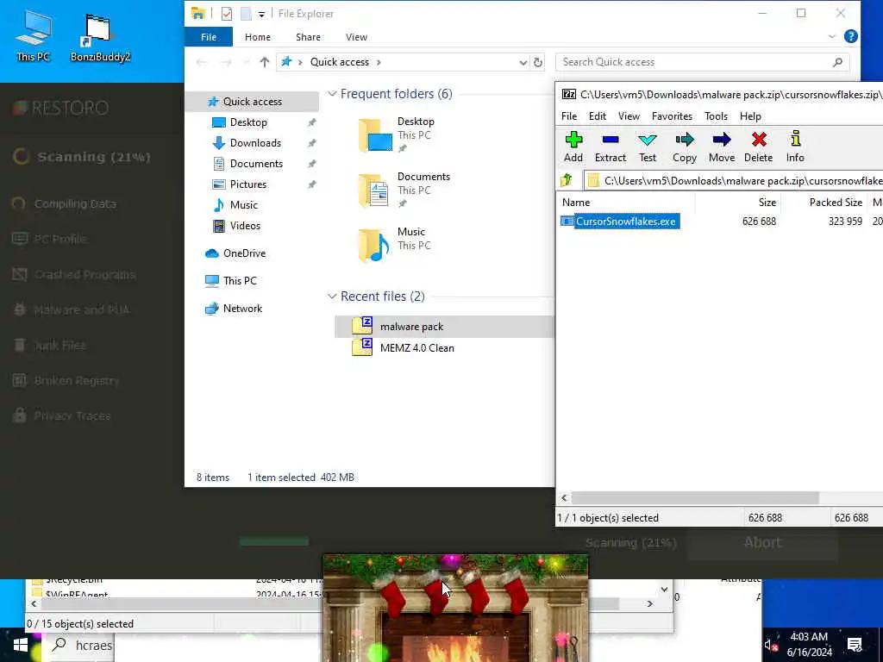Select Pictures in navigation pane
883x662 pixels.
pyautogui.click(x=247, y=184)
